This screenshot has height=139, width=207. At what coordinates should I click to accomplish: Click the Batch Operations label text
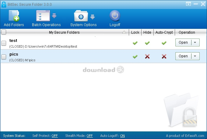[x=46, y=25]
